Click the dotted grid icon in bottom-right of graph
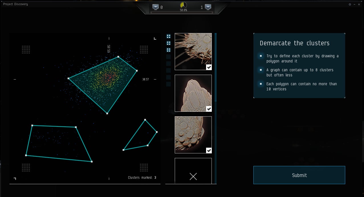364x197 pixels. click(144, 168)
